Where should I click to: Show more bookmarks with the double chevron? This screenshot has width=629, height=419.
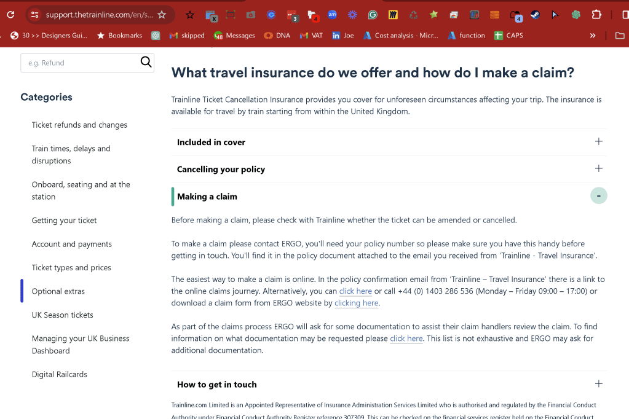click(x=593, y=36)
